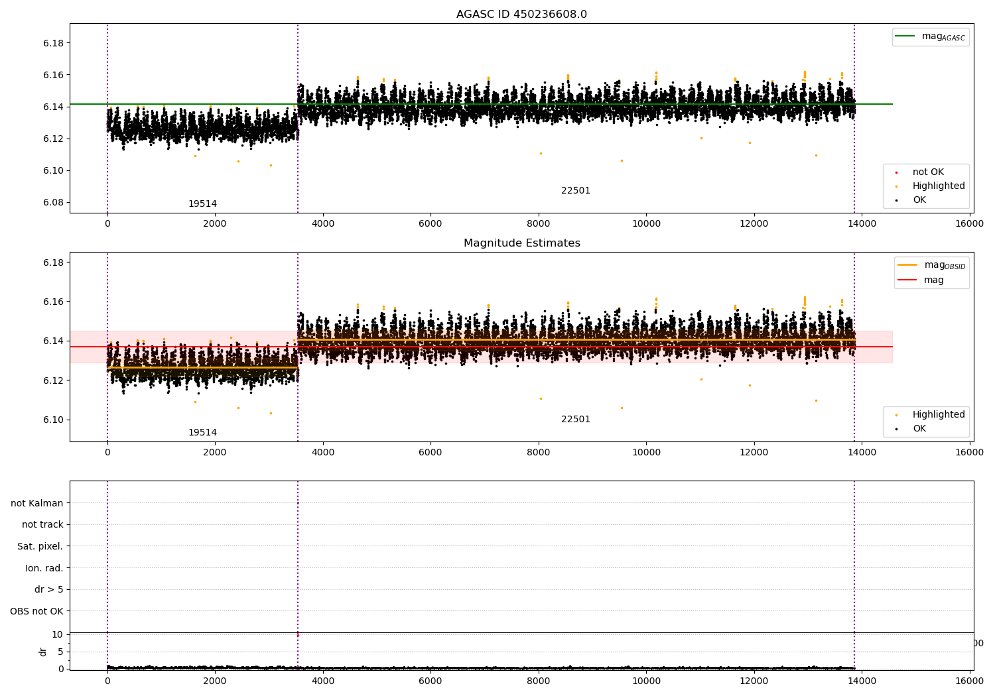Select the mag AGASC green line legend entry
The height and width of the screenshot is (696, 995).
(x=931, y=36)
